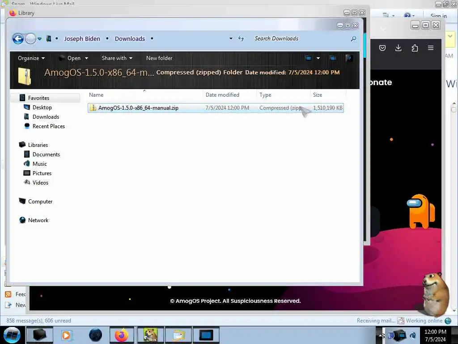Select Joseph Biden in the address path

click(x=82, y=39)
